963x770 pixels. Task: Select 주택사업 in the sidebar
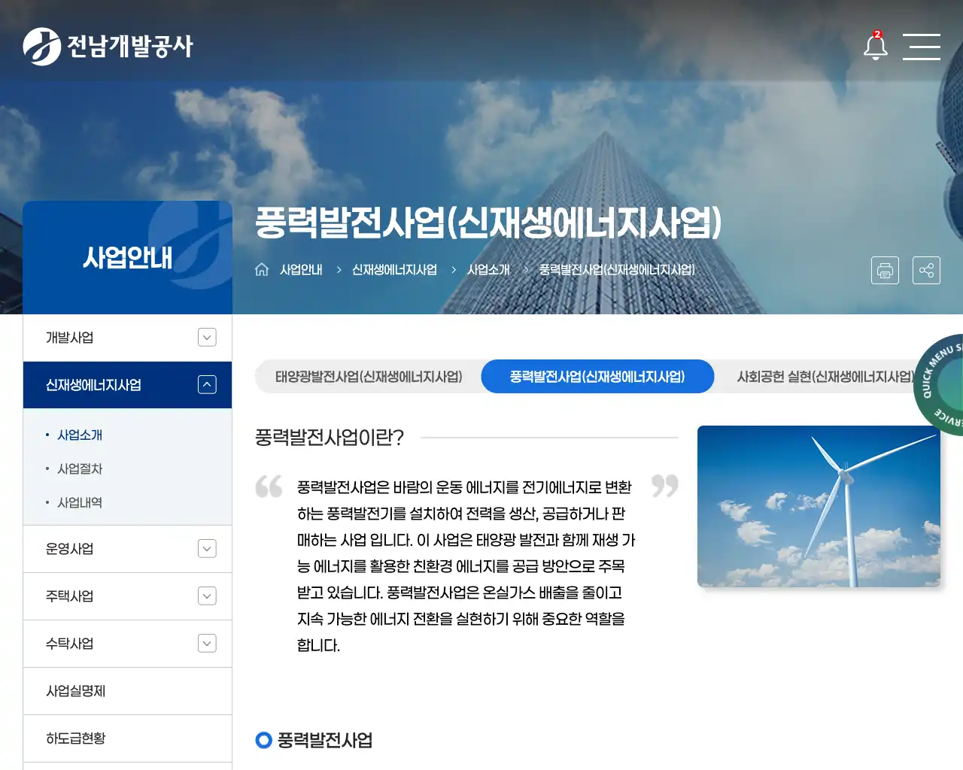pyautogui.click(x=127, y=596)
